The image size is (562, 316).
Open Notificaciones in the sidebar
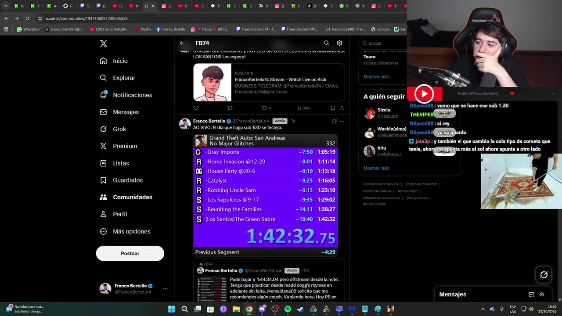click(x=126, y=95)
